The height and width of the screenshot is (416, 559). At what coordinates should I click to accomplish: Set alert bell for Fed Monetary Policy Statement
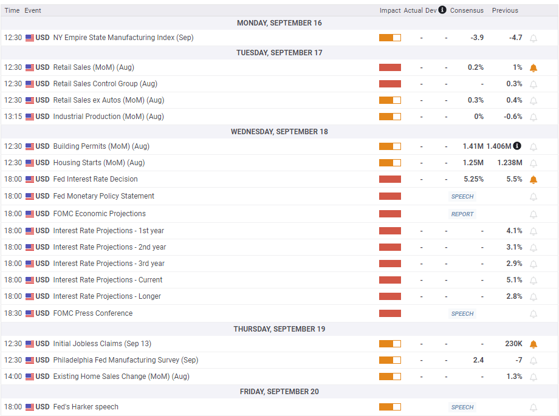click(533, 197)
